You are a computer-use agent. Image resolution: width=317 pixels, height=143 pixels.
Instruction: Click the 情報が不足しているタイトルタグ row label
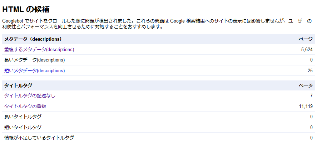coord(39,138)
